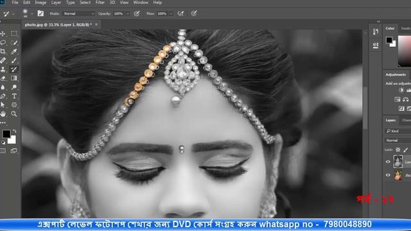Open the Window menu

pos(141,3)
